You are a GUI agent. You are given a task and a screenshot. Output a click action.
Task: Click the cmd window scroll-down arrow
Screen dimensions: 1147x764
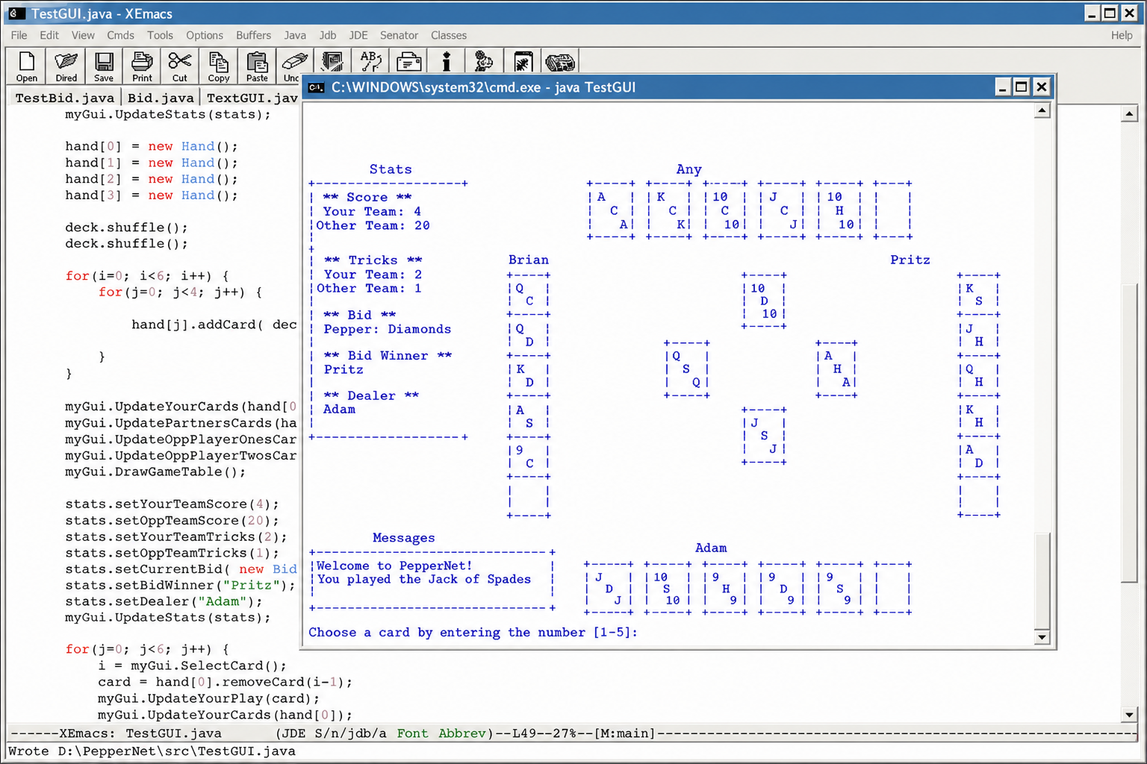(1042, 636)
